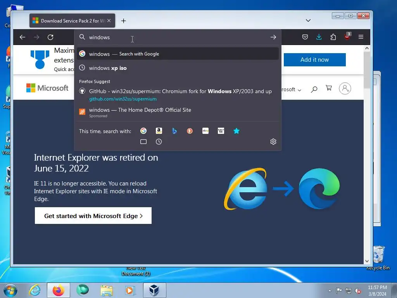
Task: Click the page scrollbar down arrow
Action: click(367, 261)
